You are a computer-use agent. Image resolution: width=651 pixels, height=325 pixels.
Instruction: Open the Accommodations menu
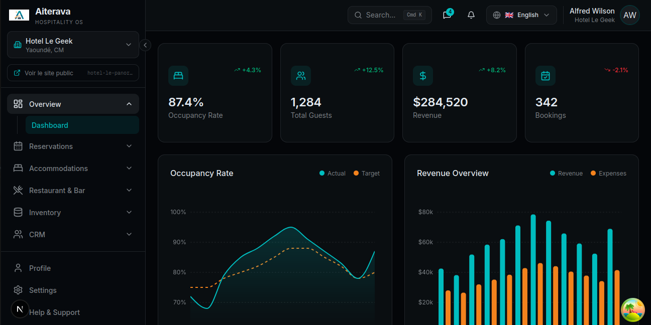(x=73, y=168)
